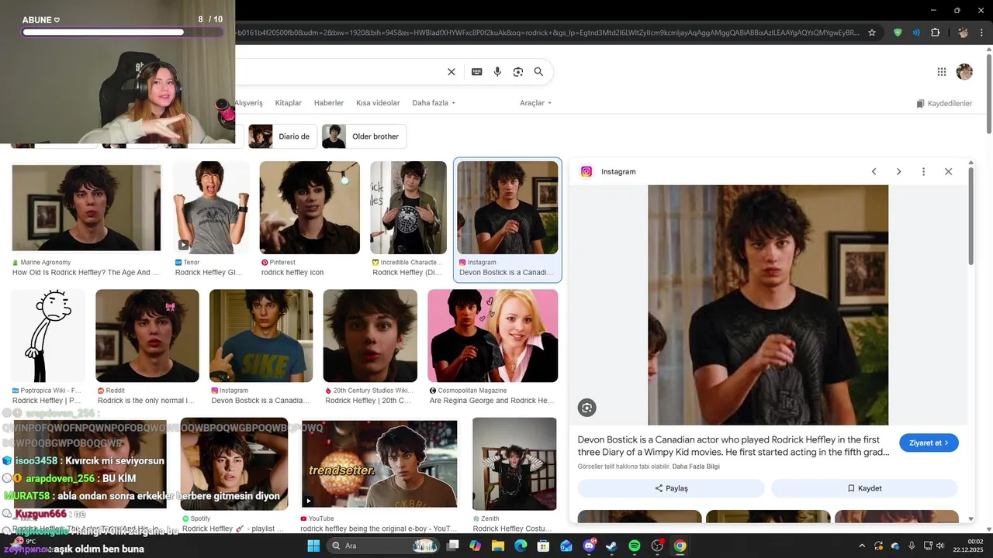The image size is (993, 558).
Task: Search this image with Lens overlay button
Action: pos(587,408)
